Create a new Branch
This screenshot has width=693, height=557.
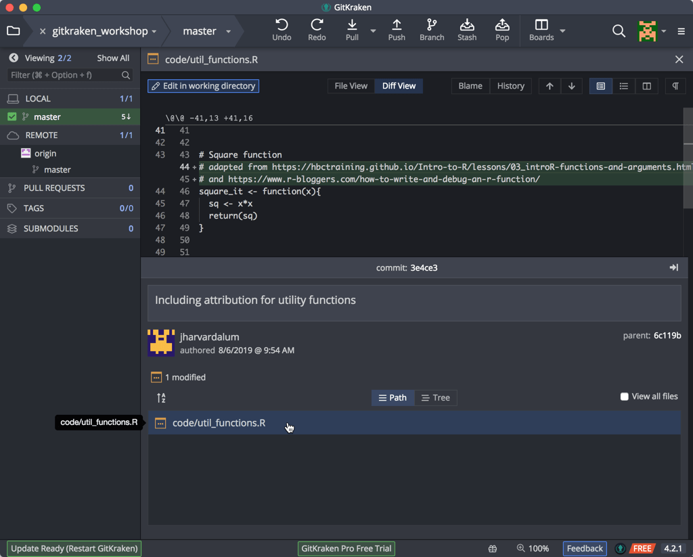[x=432, y=30]
